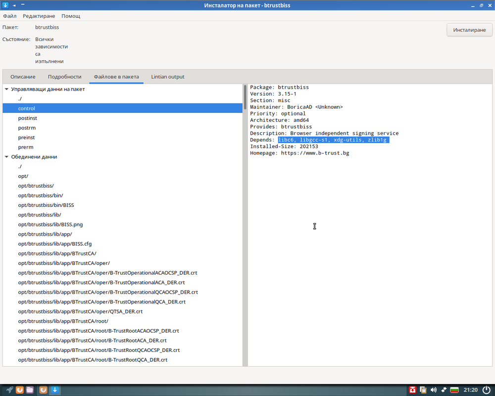Image resolution: width=495 pixels, height=396 pixels.
Task: Select B-TrustOperationalACAOCSP_DER.crt row
Action: click(122, 273)
